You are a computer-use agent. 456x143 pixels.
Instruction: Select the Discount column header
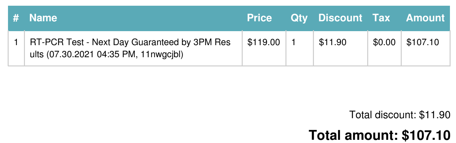[340, 18]
